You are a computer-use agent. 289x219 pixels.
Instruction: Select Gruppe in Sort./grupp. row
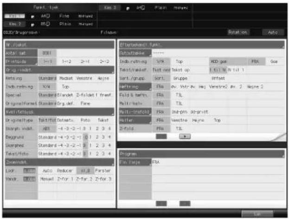[x=180, y=78]
